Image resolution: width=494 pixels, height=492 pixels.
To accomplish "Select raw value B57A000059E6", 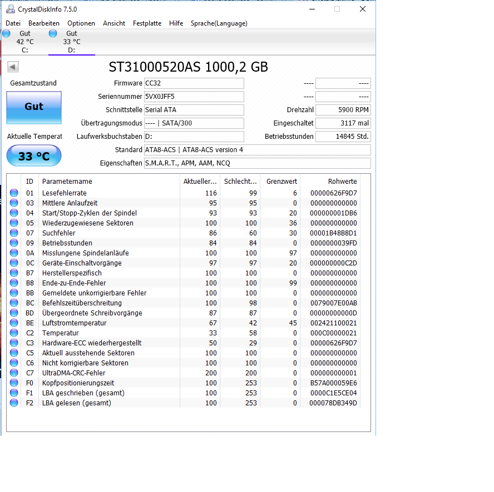I will 334,383.
